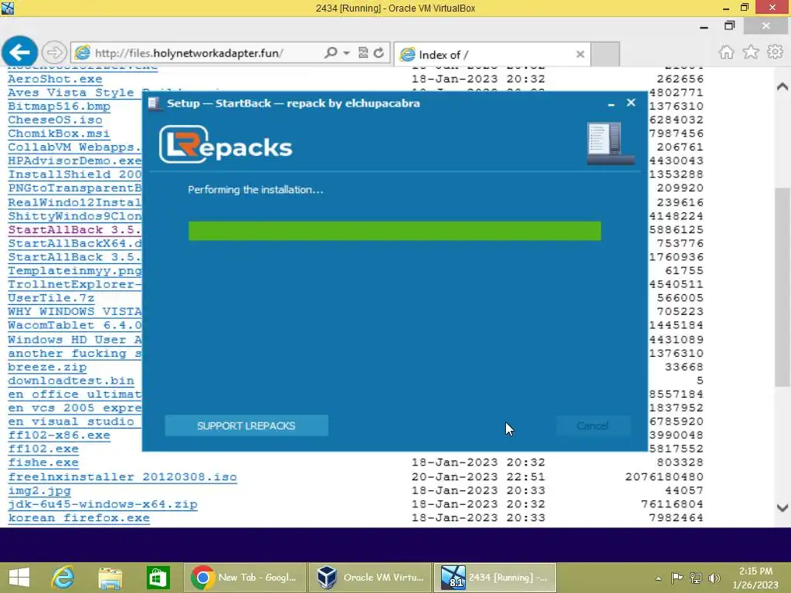Click the date 20-Jan-2023 22:51
The width and height of the screenshot is (791, 593).
coord(478,477)
